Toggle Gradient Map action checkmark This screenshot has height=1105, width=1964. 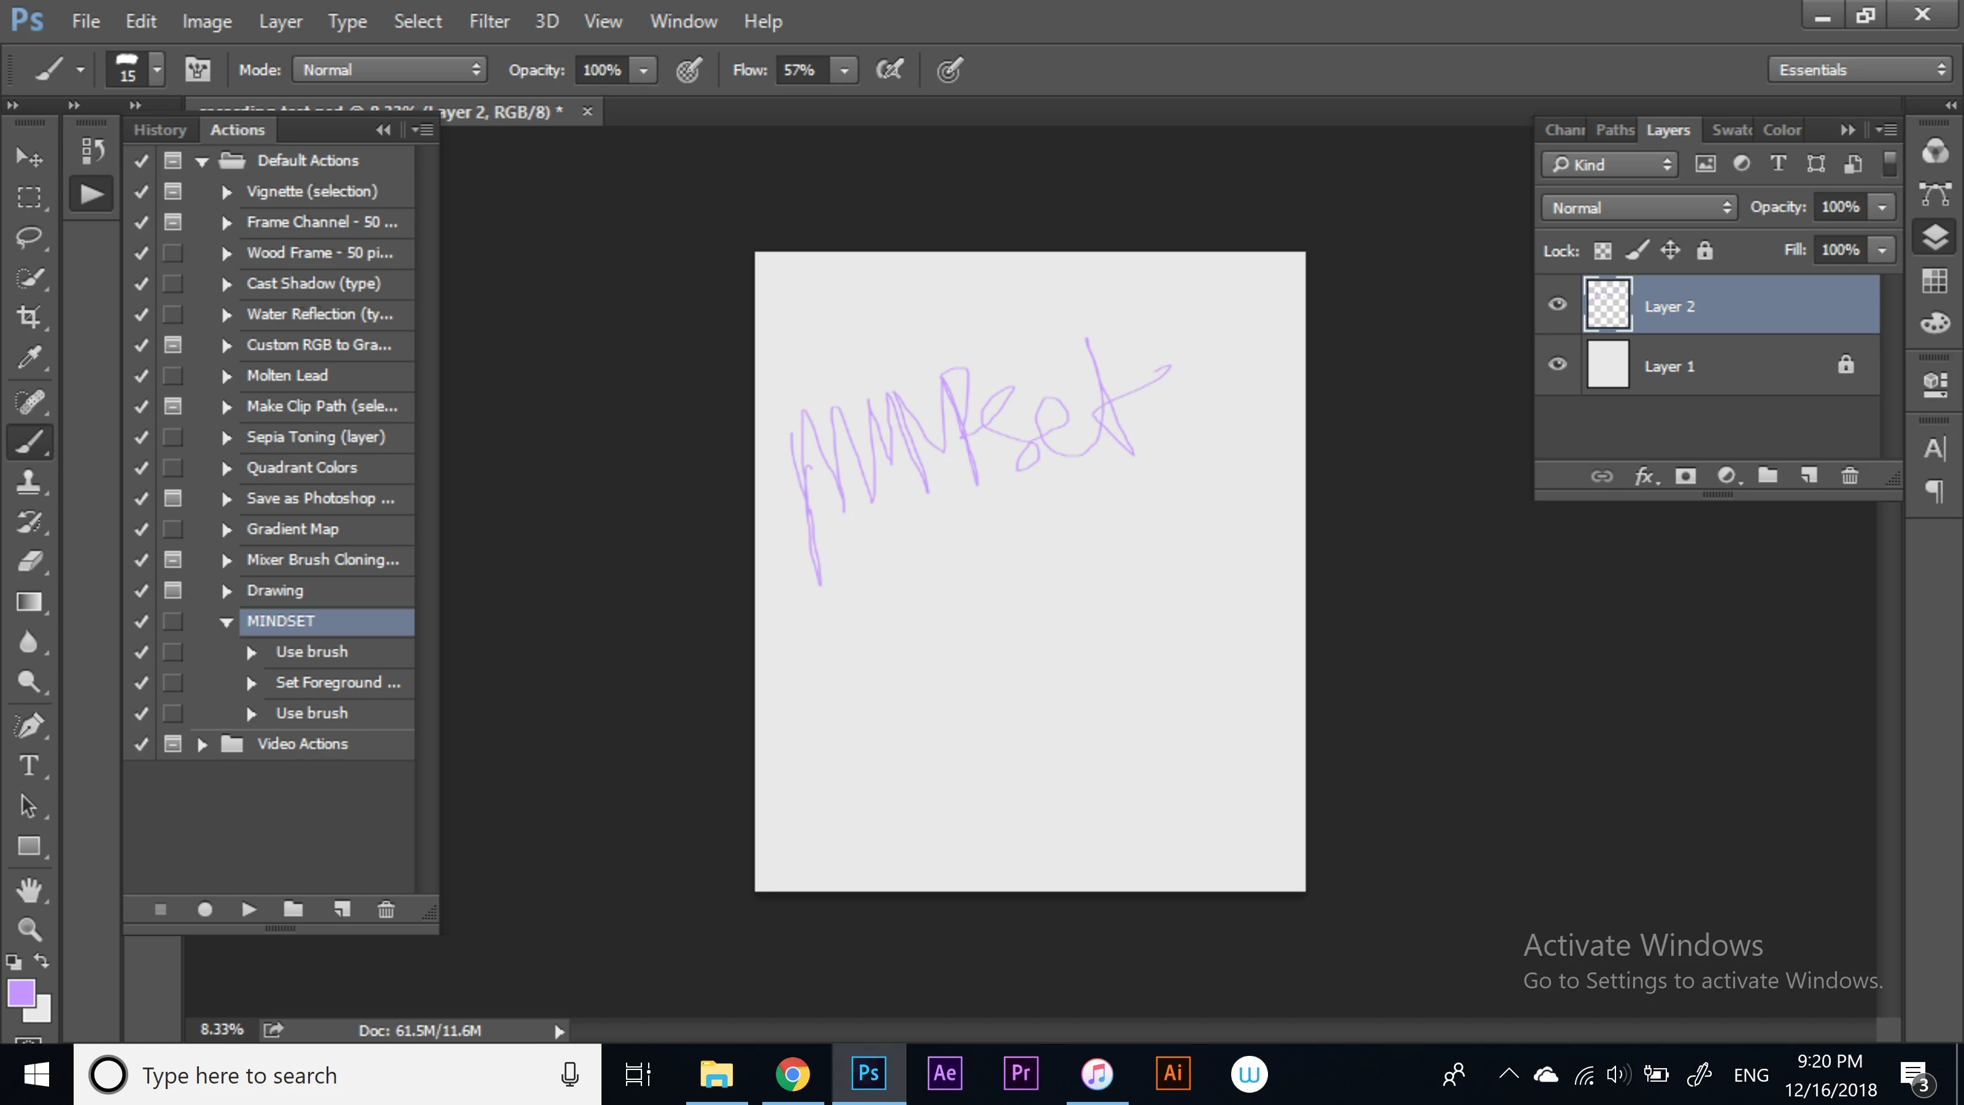(141, 529)
